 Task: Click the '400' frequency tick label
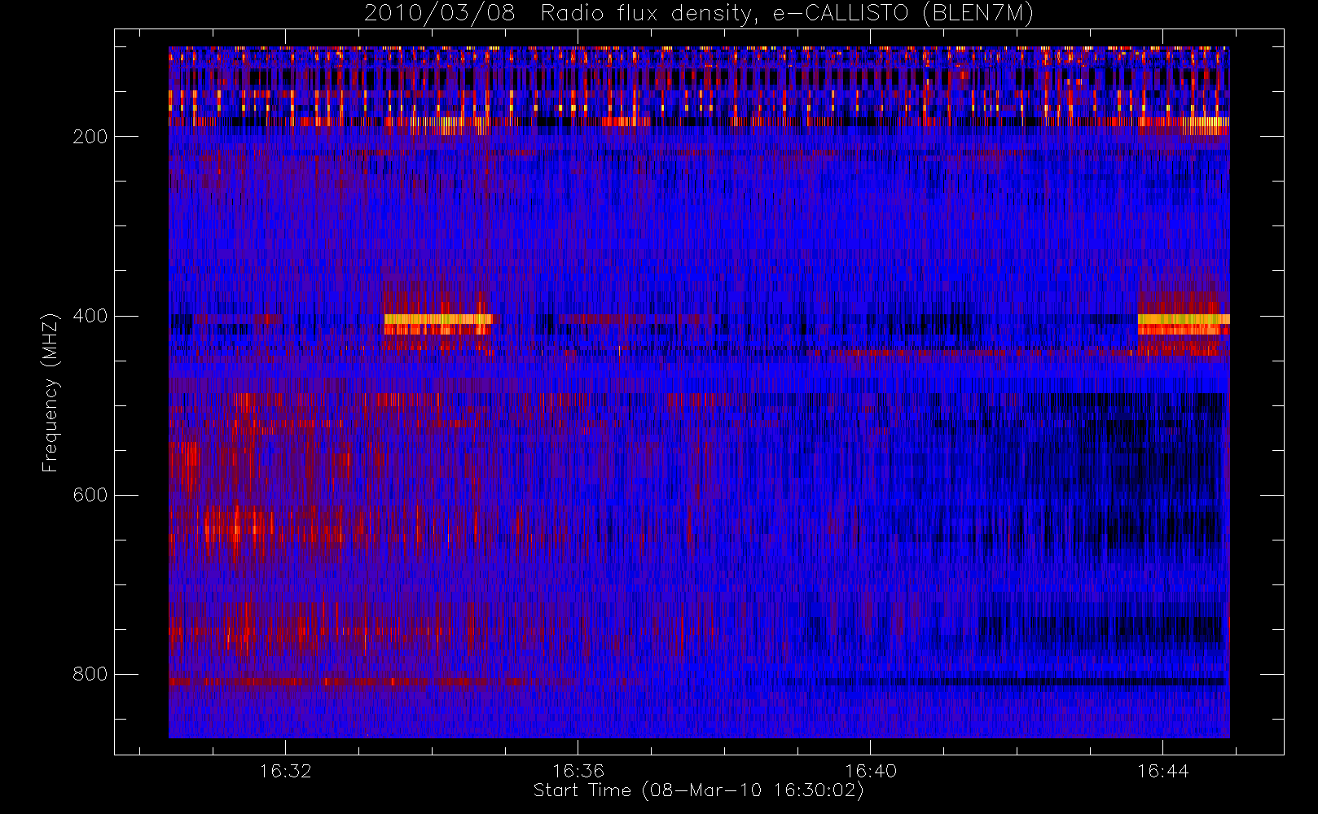coord(90,316)
